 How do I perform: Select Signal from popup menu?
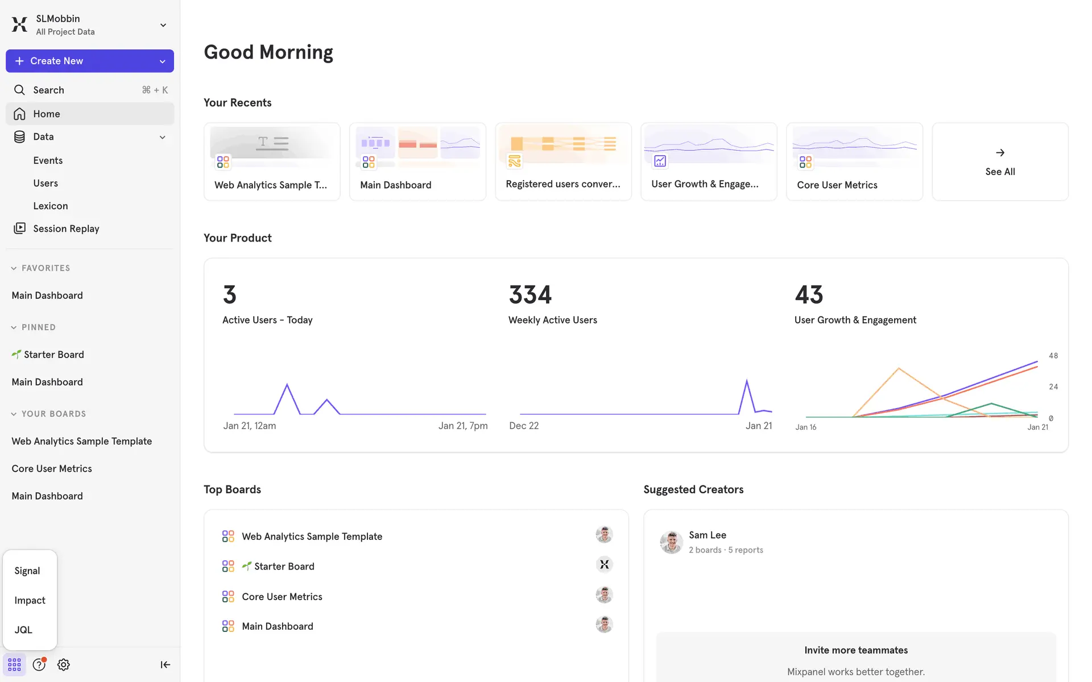(x=27, y=571)
